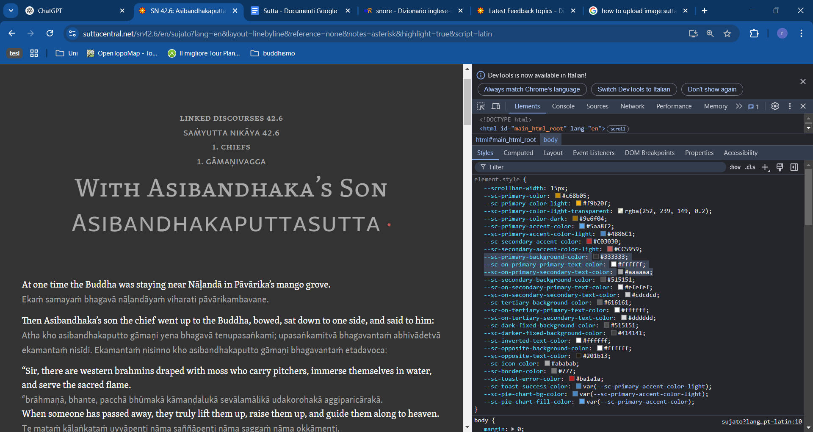Click the scroll badge on html element
Screen dimensions: 813x432
(x=618, y=129)
